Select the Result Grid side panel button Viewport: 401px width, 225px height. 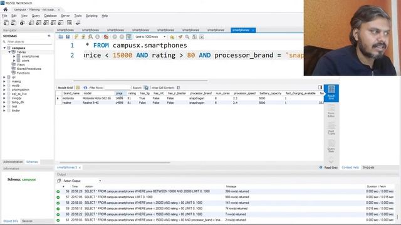[x=331, y=93]
